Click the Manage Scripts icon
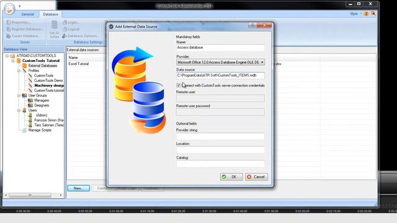 point(24,130)
